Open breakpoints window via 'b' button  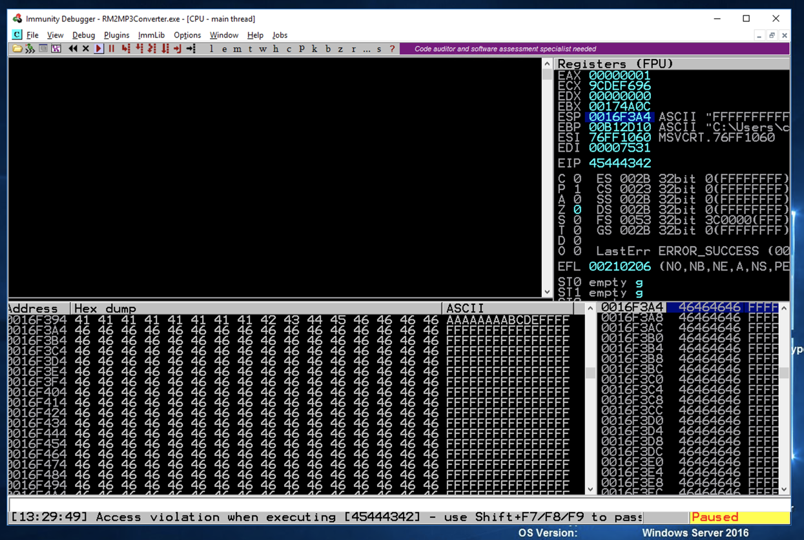(327, 49)
